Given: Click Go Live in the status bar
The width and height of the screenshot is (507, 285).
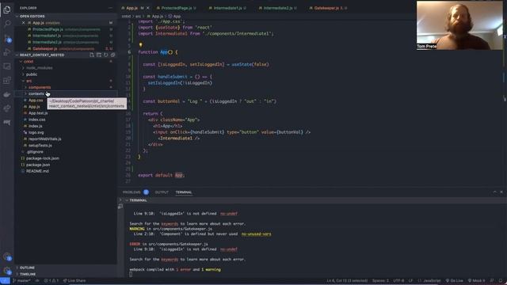Looking at the screenshot, I should point(454,281).
